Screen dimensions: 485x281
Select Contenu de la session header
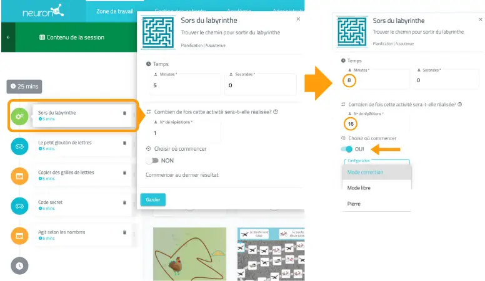[72, 37]
